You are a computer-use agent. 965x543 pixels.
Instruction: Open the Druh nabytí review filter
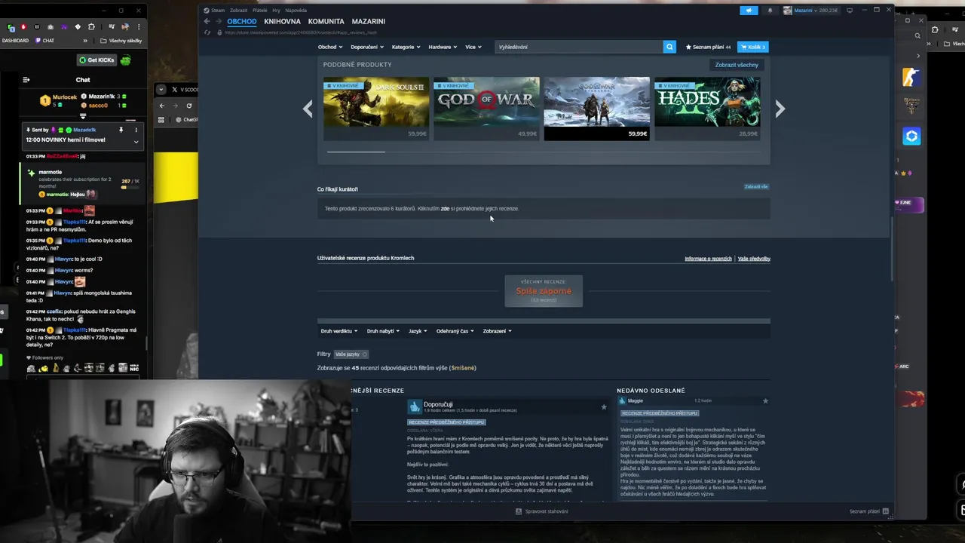(x=383, y=331)
